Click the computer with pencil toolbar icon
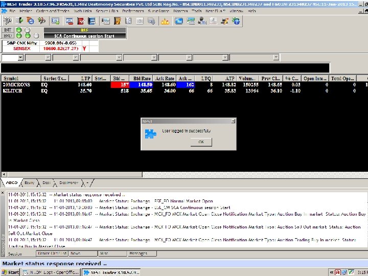Image resolution: width=368 pixels, height=276 pixels. 224,21
